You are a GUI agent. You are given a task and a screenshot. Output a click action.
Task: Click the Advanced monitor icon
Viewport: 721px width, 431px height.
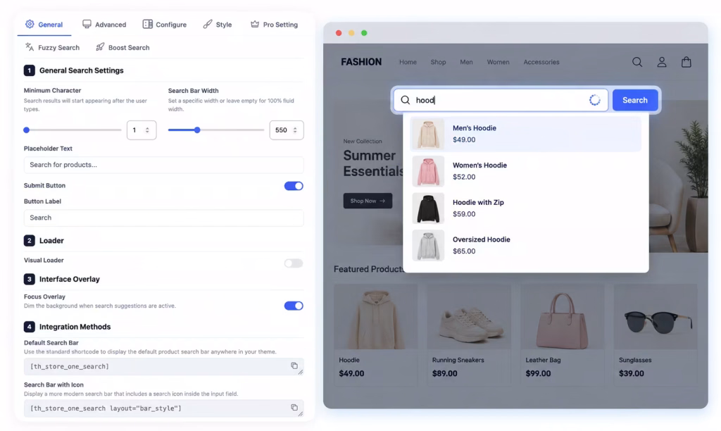click(87, 24)
